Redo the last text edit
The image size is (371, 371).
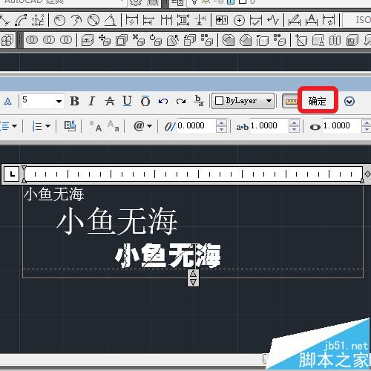pos(181,101)
